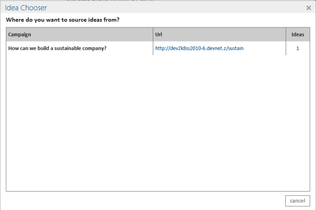
Task: Close the Idea Chooser dialog with X
Action: [x=309, y=9]
